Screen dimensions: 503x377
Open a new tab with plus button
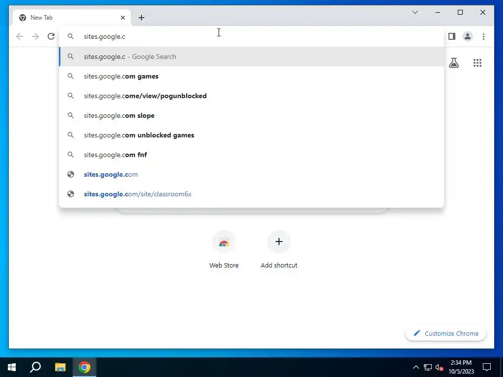141,18
